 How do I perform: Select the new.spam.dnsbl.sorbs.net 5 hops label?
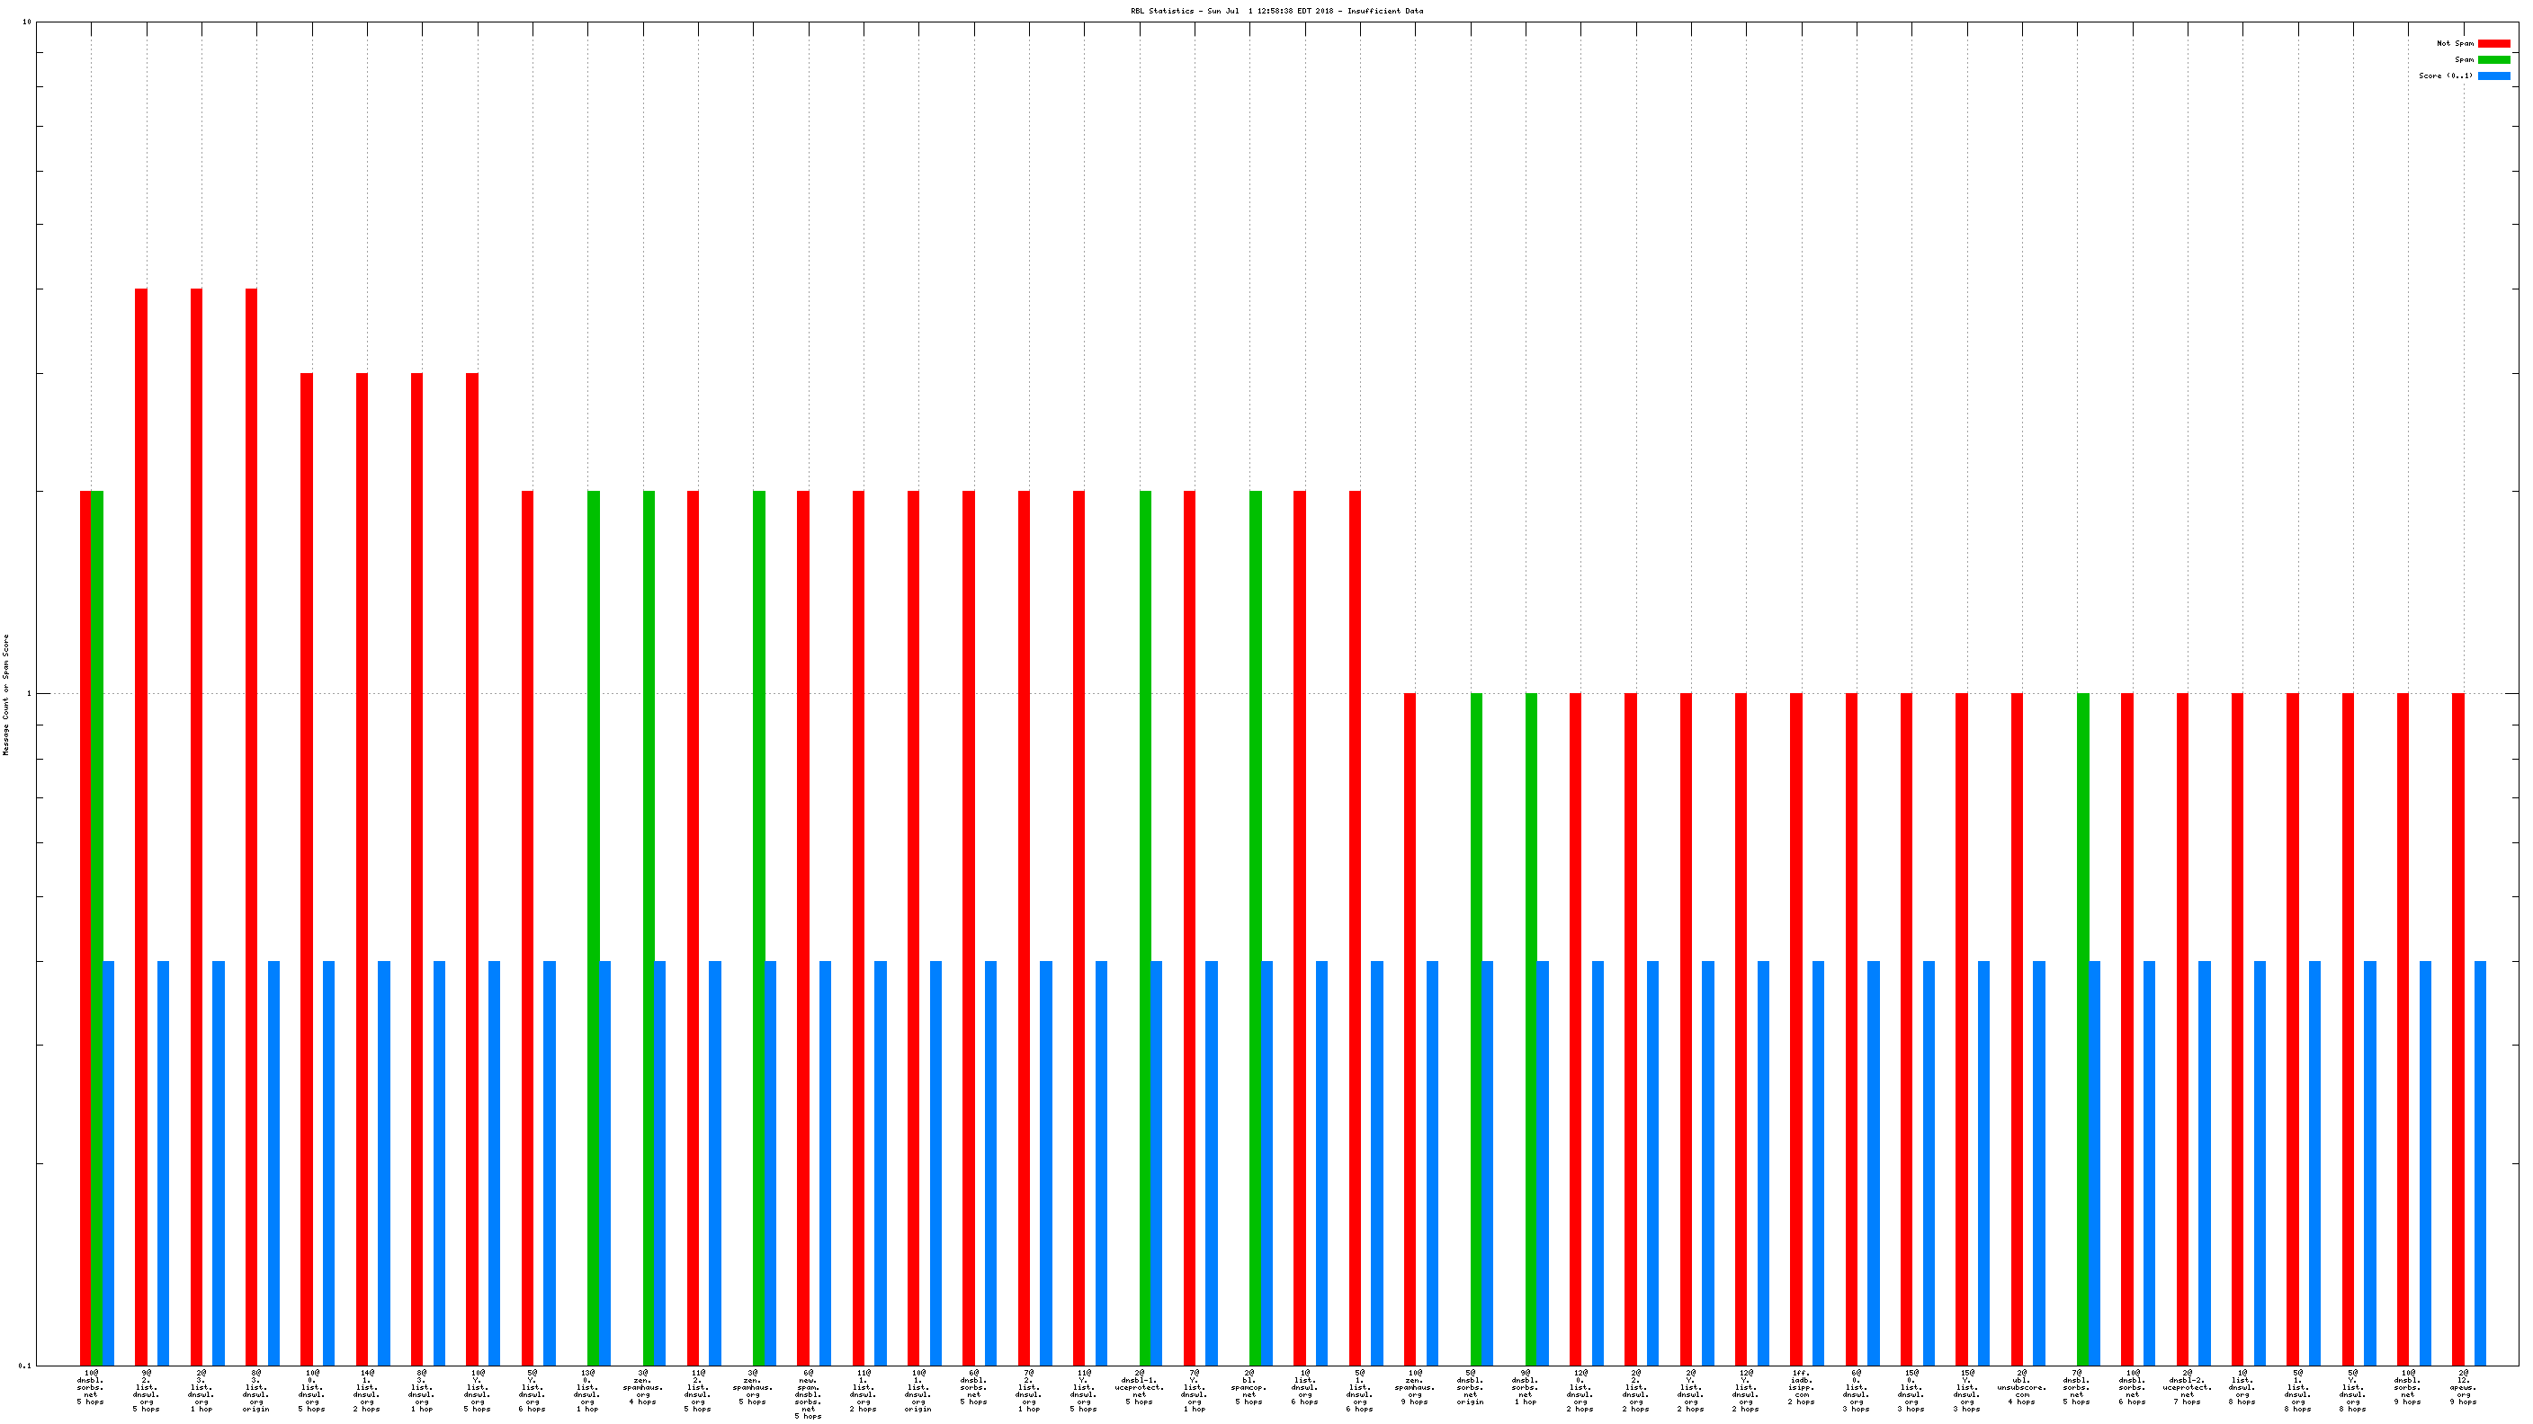807,1393
